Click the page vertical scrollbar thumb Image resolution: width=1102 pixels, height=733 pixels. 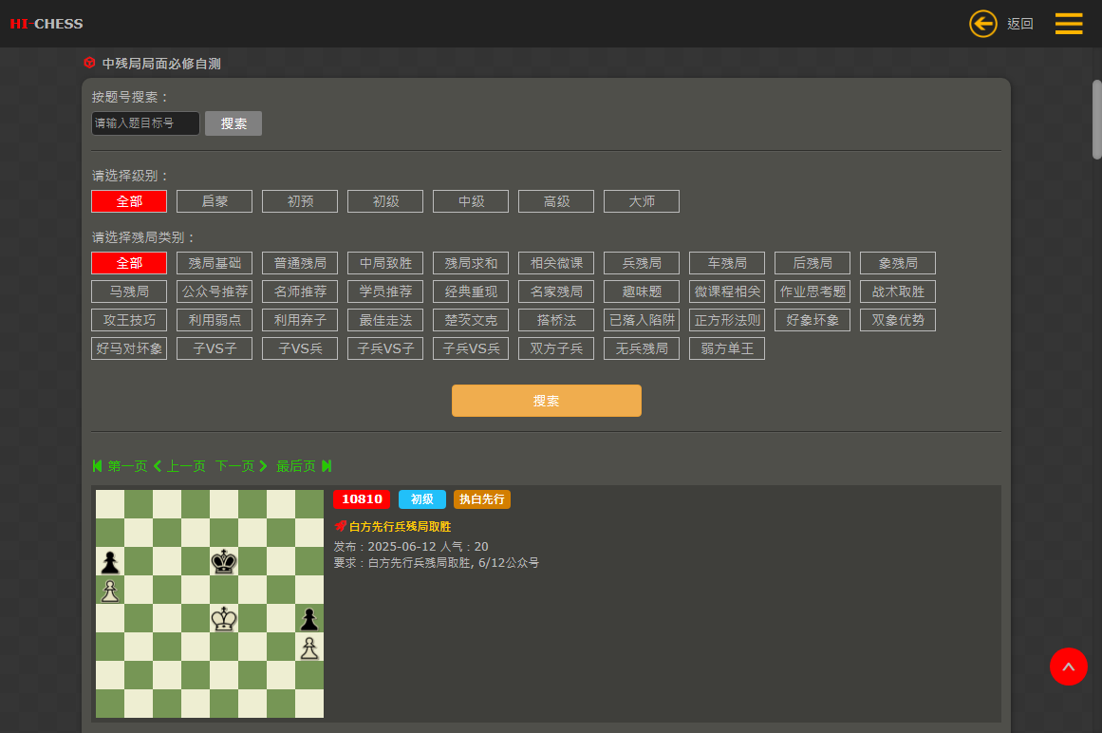pos(1096,120)
